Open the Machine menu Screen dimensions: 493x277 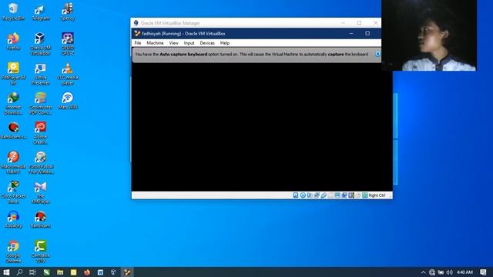tap(155, 43)
